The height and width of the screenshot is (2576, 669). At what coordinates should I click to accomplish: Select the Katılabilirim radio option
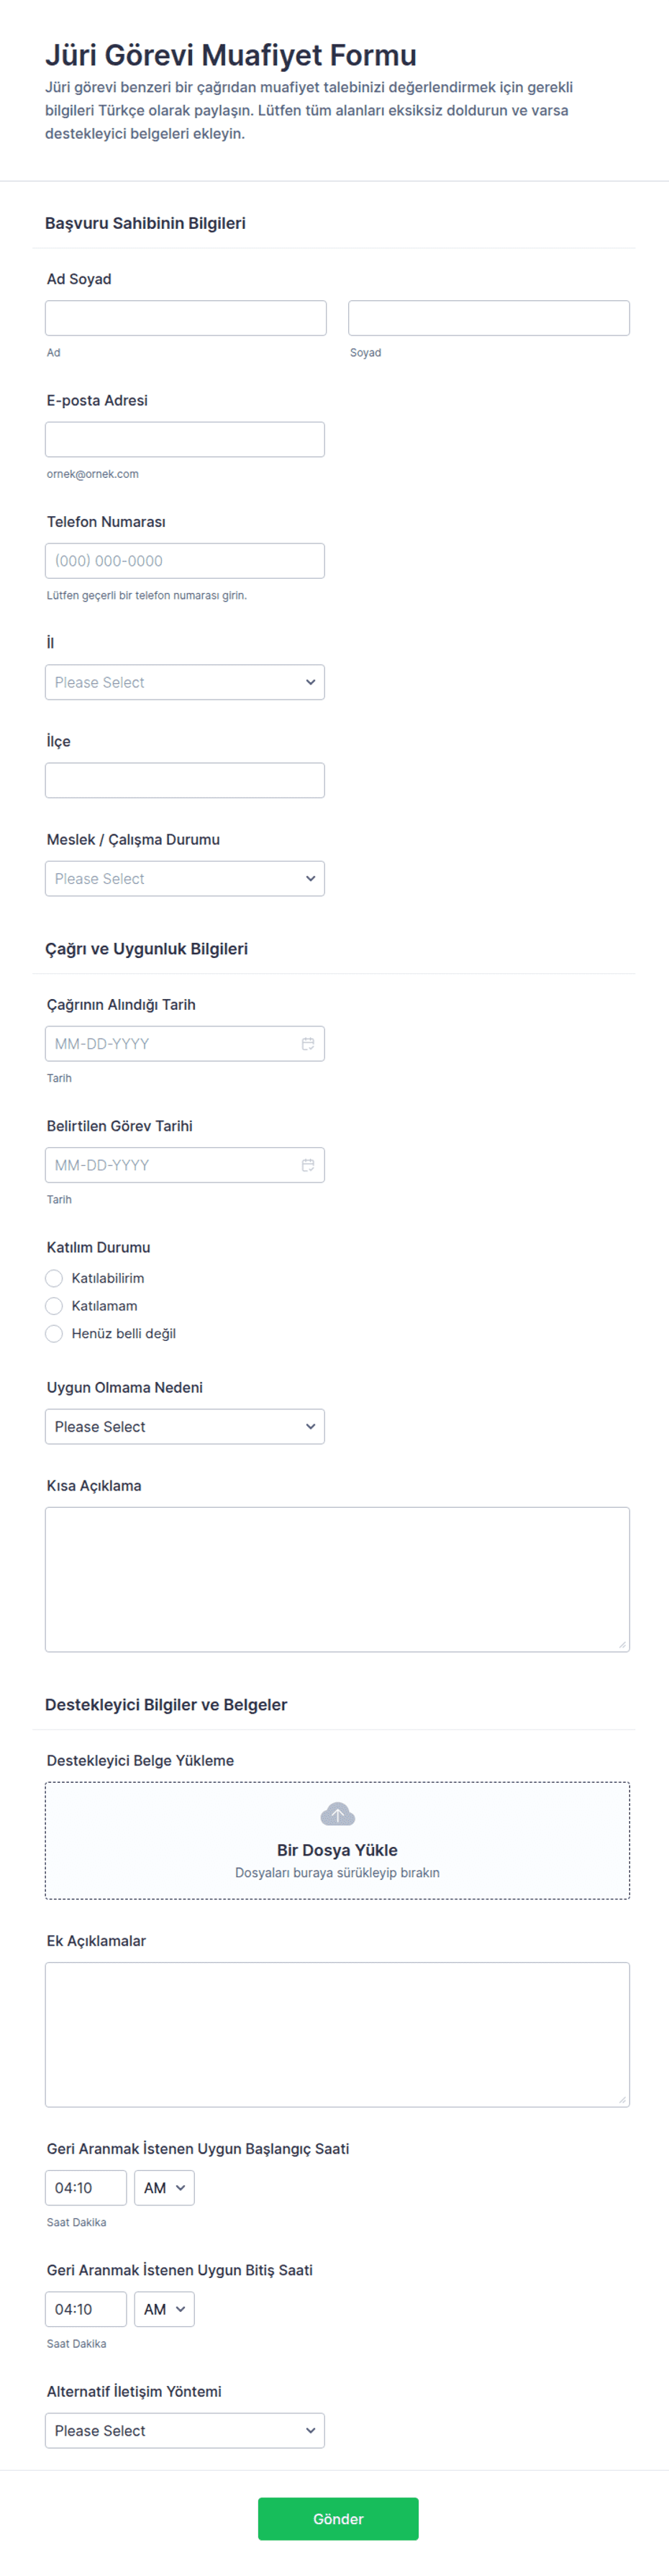click(54, 1278)
